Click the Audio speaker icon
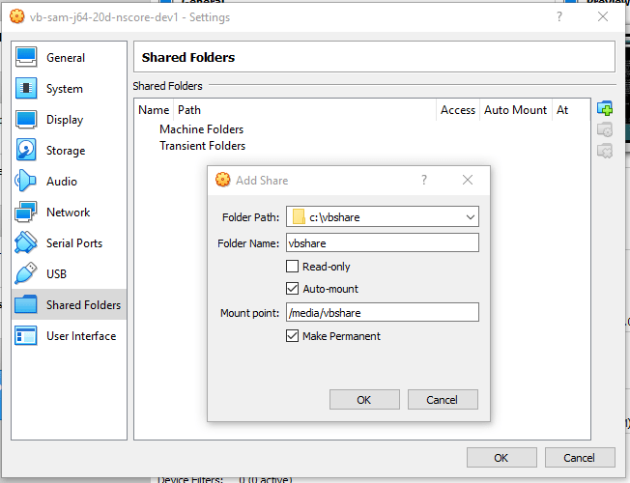 coord(26,181)
